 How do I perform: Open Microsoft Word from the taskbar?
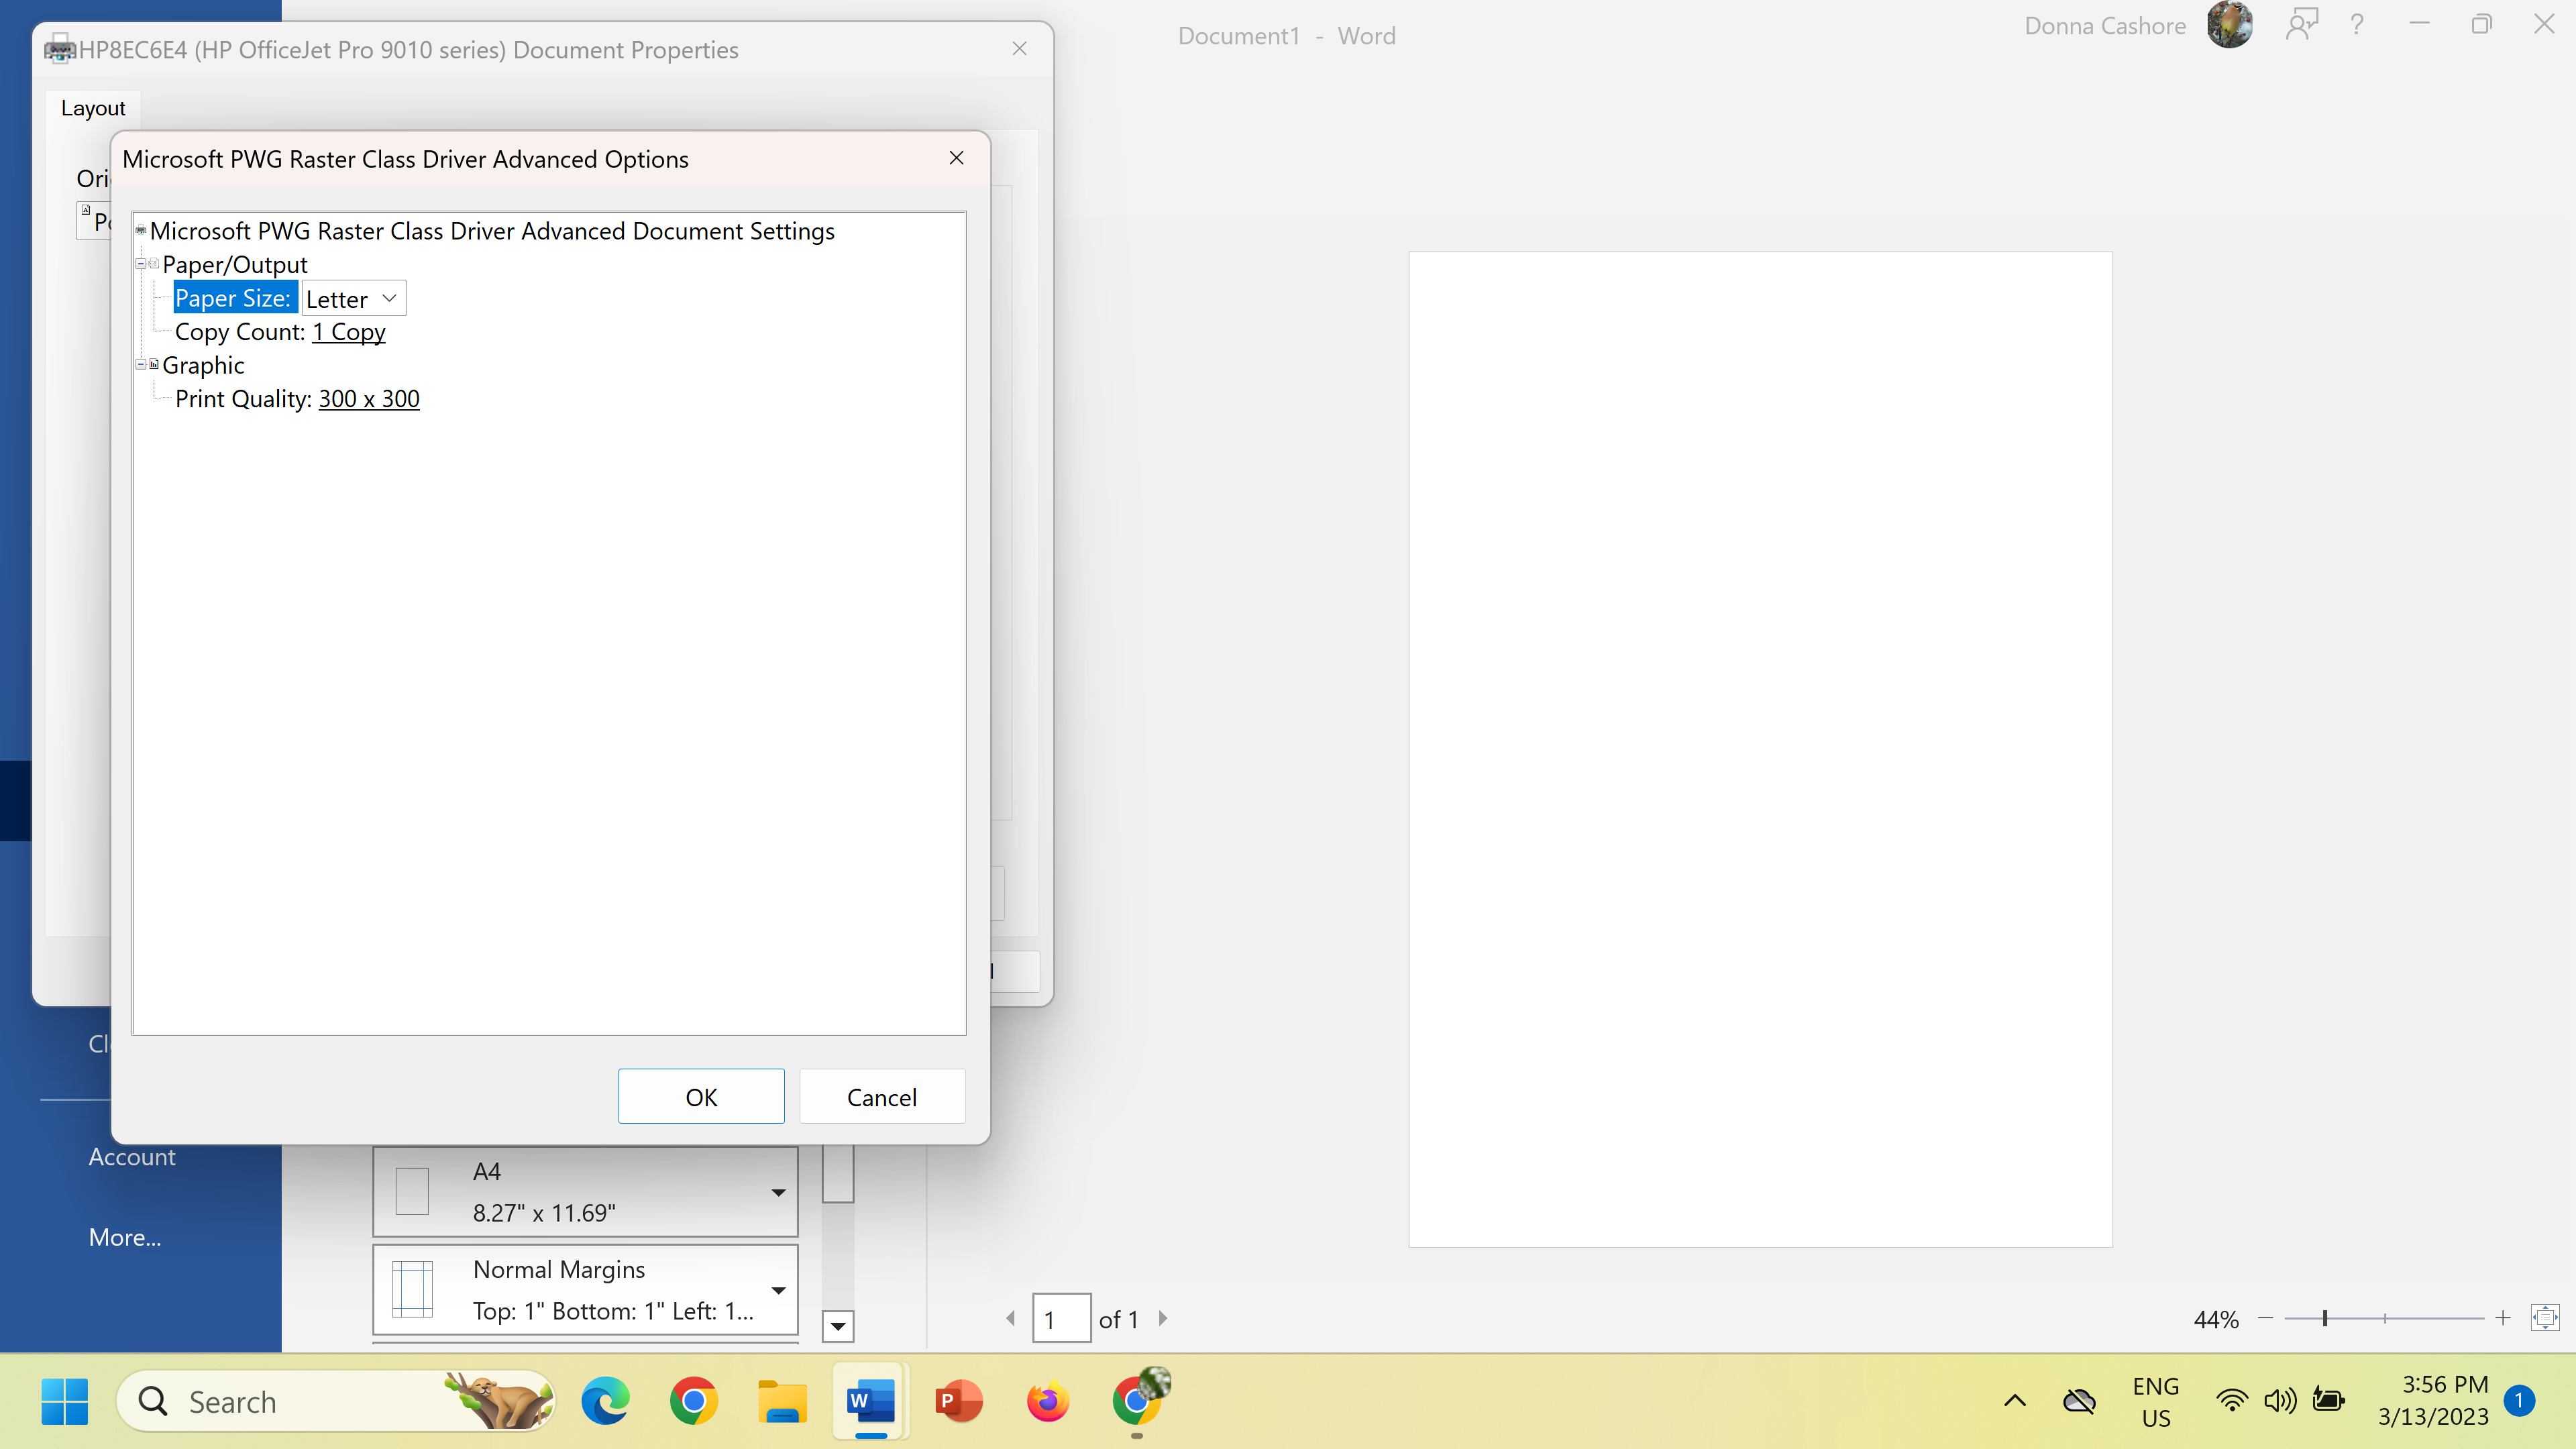868,1400
